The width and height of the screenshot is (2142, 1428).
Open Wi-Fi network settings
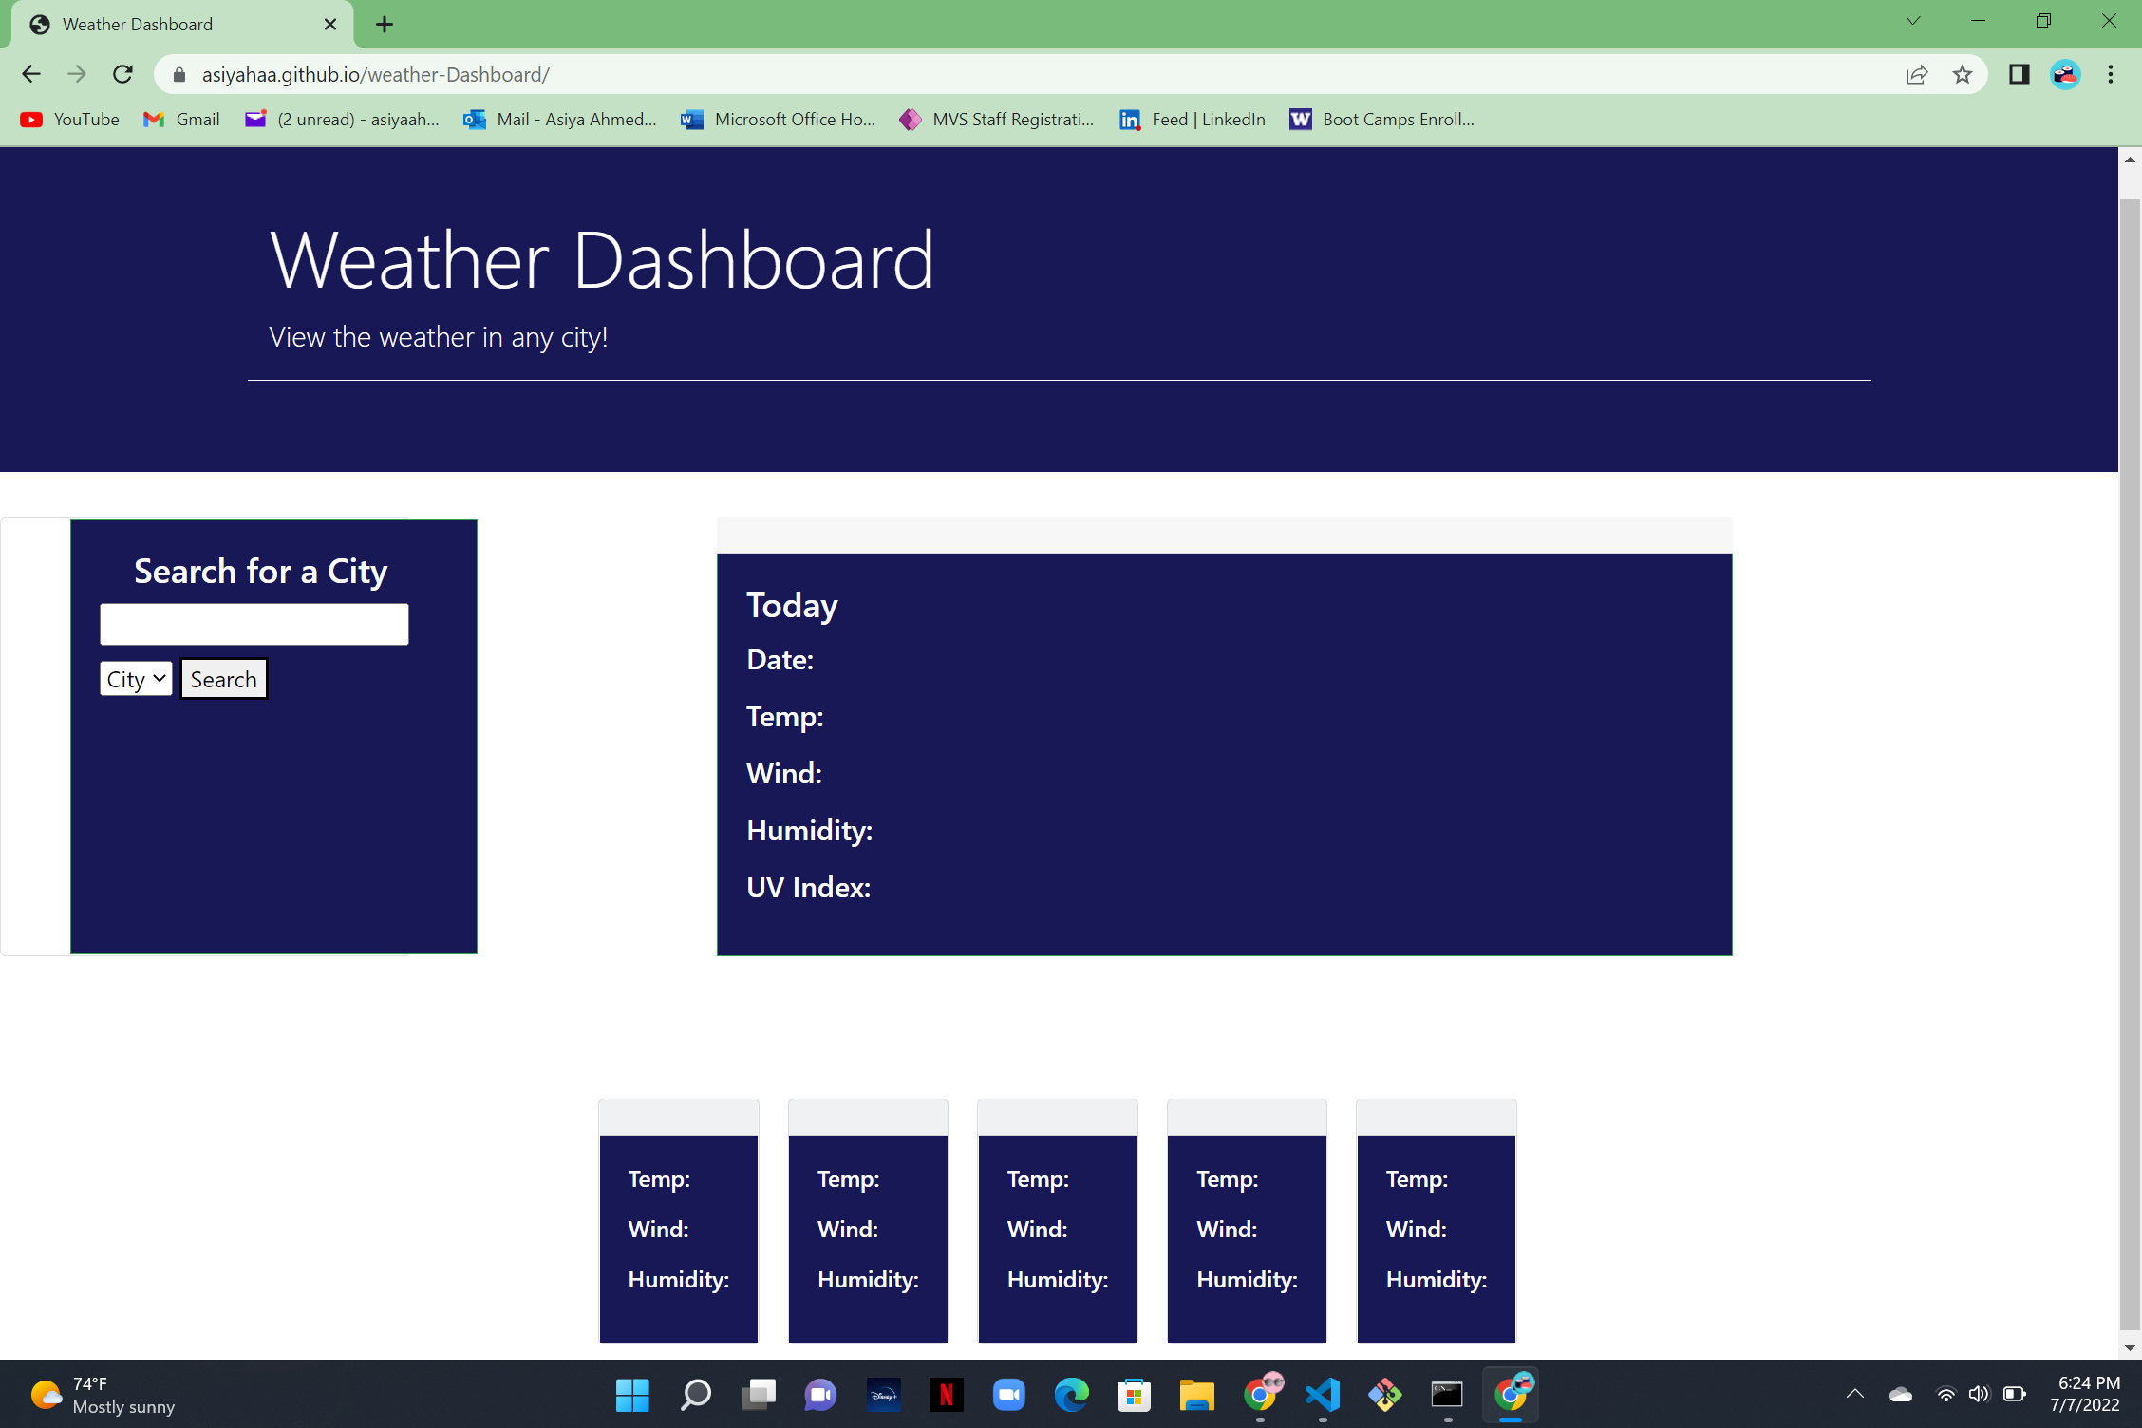point(1945,1395)
